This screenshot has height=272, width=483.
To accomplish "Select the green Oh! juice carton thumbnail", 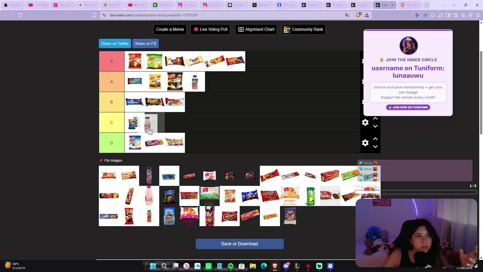I will (310, 196).
